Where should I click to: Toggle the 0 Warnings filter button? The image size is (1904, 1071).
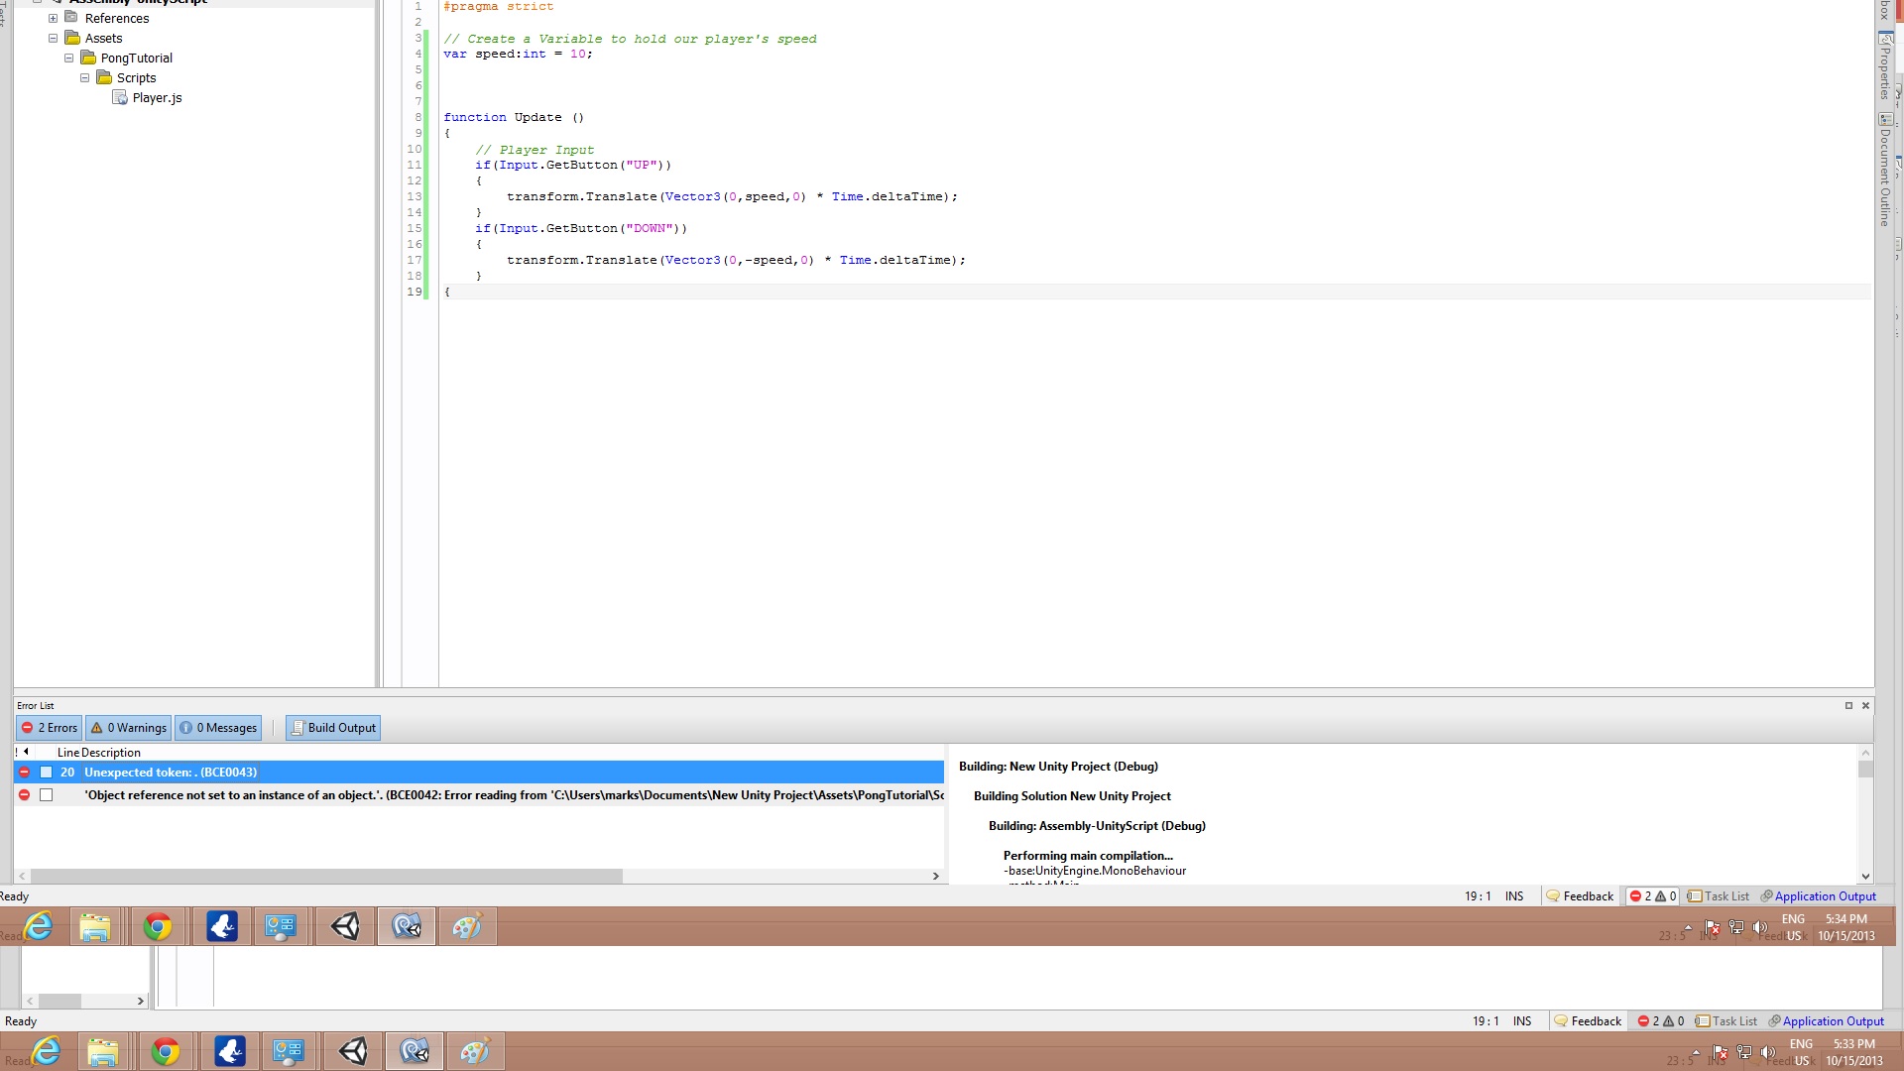129,728
